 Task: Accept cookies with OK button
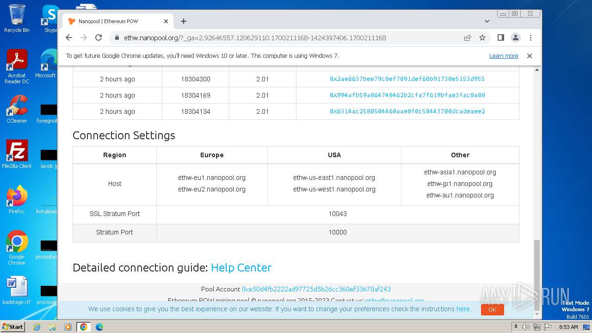[492, 309]
